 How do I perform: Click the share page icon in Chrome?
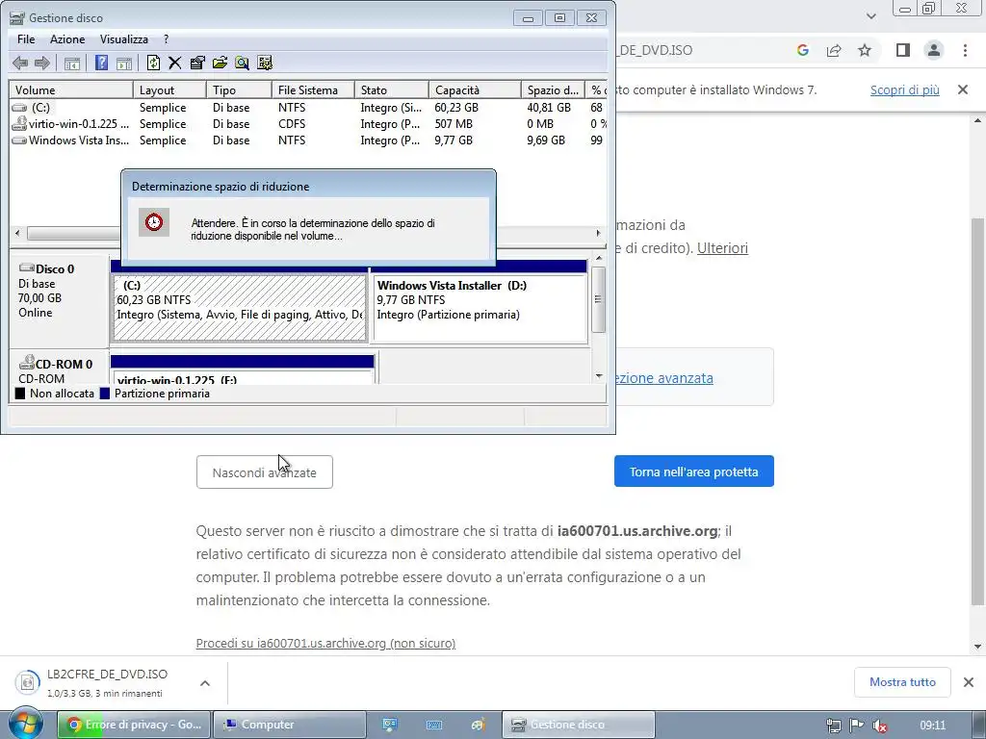(x=834, y=50)
